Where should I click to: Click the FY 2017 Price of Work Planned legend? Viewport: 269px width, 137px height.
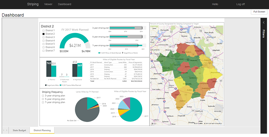point(110,53)
